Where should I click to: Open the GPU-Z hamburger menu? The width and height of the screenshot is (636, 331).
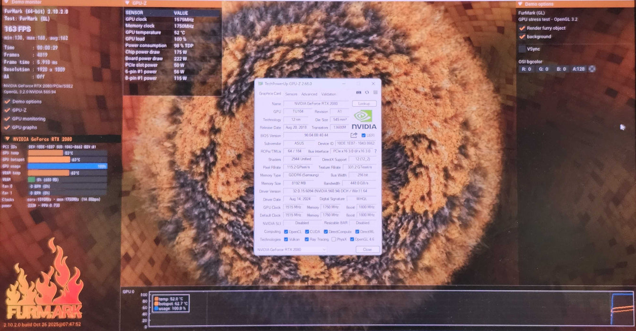(x=375, y=93)
